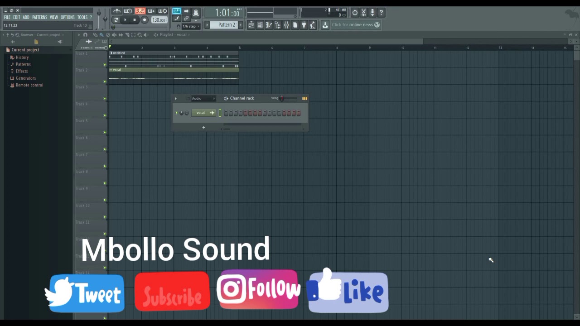The image size is (580, 326).
Task: Switch pattern/song mode button
Action: tap(116, 19)
